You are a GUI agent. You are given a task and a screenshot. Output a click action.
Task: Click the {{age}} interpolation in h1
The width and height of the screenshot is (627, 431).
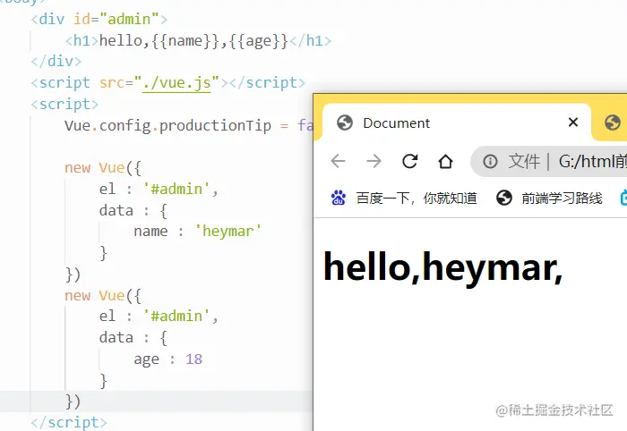(x=259, y=41)
